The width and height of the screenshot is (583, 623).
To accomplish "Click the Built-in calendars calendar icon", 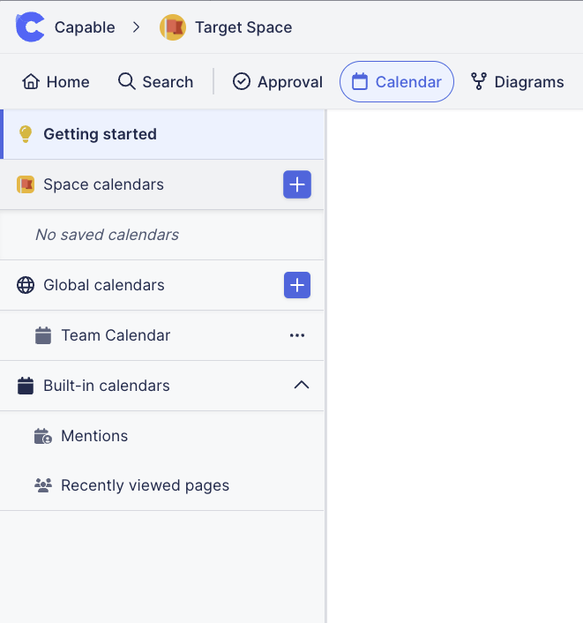I will pyautogui.click(x=26, y=386).
